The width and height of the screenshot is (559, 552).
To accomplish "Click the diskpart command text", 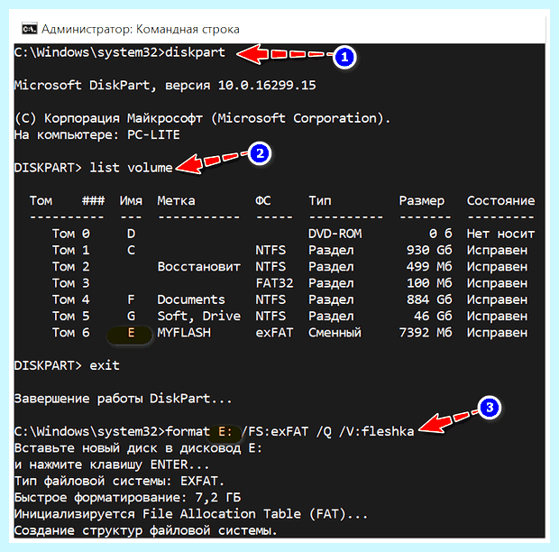I will pos(195,52).
